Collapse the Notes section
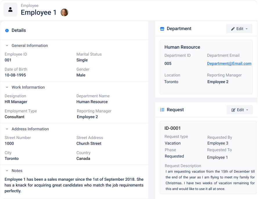The width and height of the screenshot is (266, 199). pyautogui.click(x=7, y=171)
